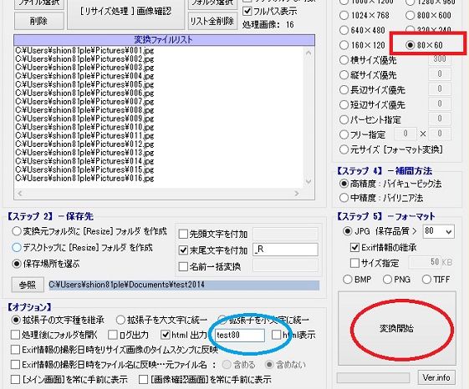Enable Exif撮影日時をファイル名に反映 checkbox
Image resolution: width=469 pixels, height=389 pixels.
(15, 365)
